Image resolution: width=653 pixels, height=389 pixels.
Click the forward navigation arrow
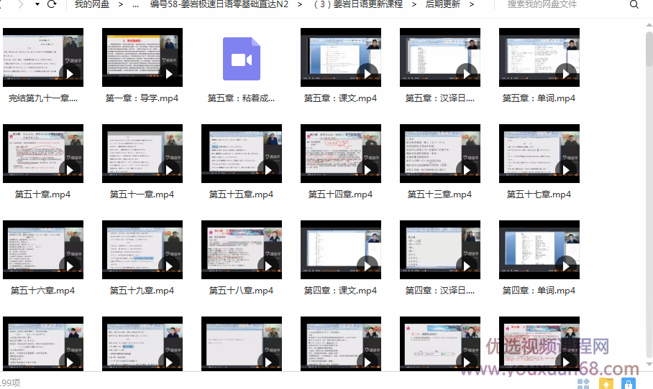pos(20,4)
